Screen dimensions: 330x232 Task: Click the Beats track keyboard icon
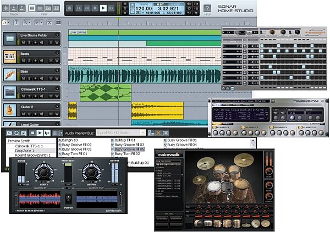point(10,57)
